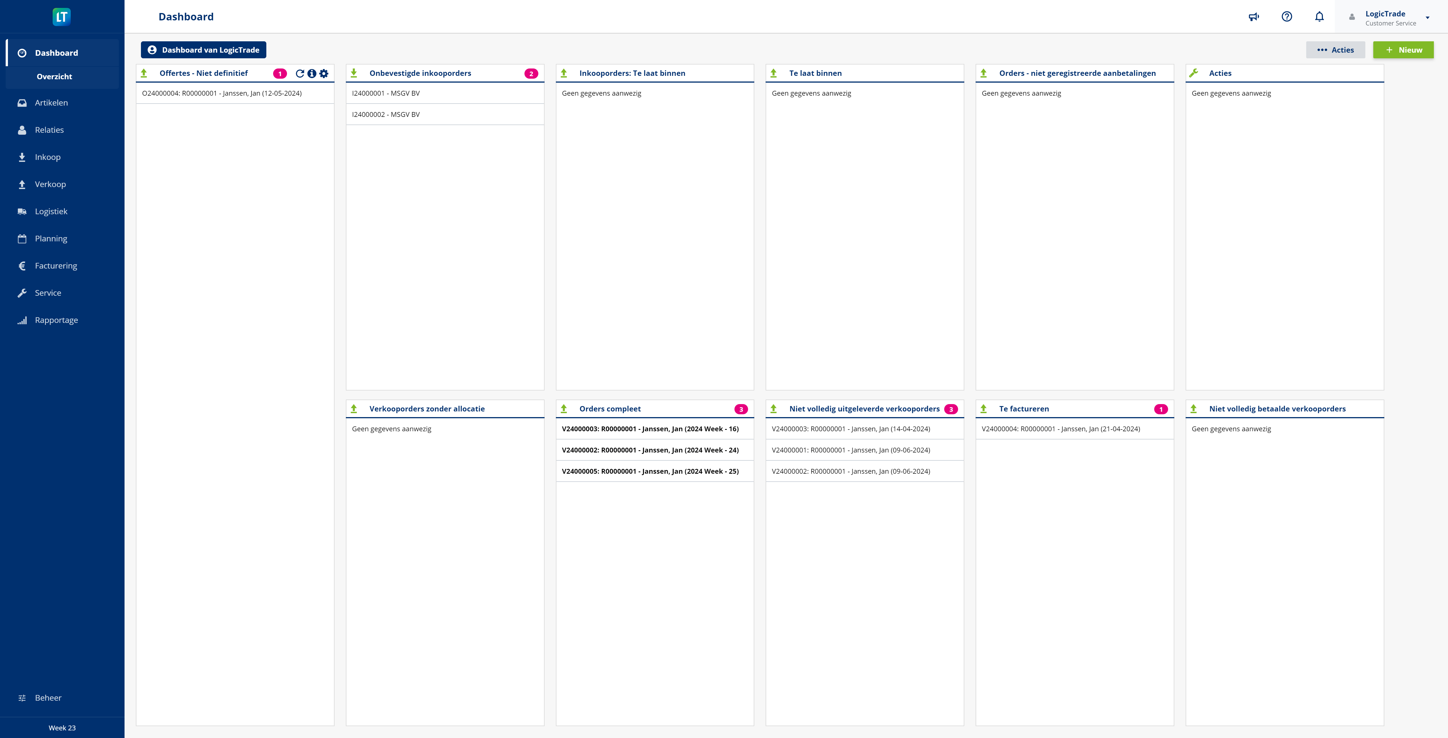Click badge count on Offertes - Niet definitief
This screenshot has height=738, width=1448.
coord(280,74)
